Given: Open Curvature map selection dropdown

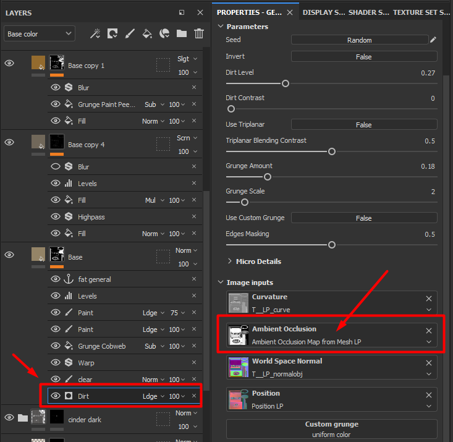Looking at the screenshot, I should (429, 310).
